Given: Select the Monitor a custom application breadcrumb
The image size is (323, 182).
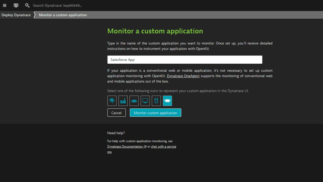Looking at the screenshot, I should point(63,15).
